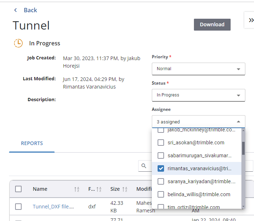The image size is (254, 221).
Task: Expand side panel with double-chevron icon
Action: click(251, 21)
